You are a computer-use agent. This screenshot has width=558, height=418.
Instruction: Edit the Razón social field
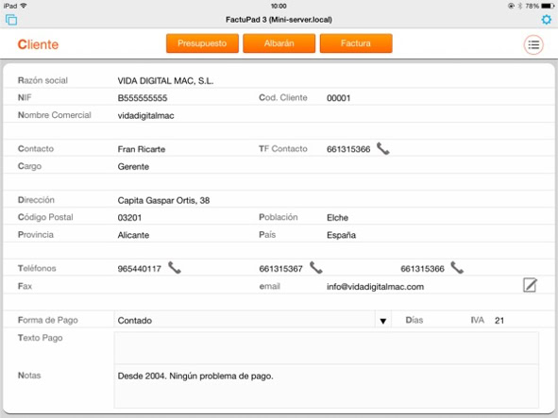click(x=165, y=81)
